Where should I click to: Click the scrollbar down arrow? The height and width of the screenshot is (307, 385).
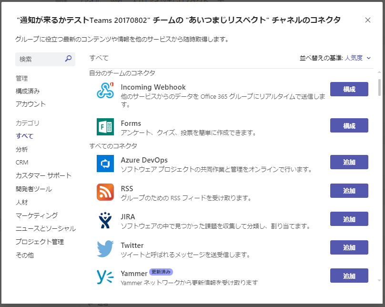point(379,280)
